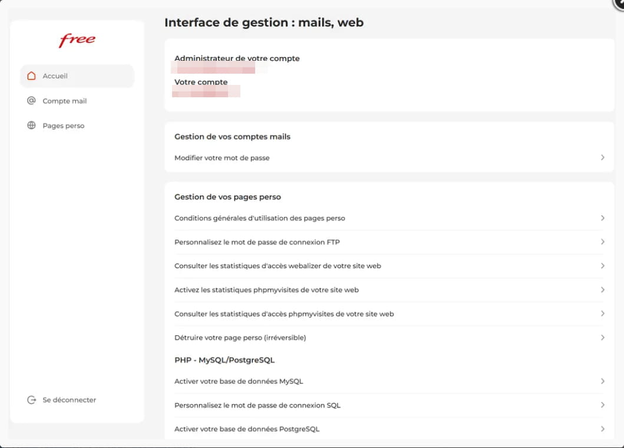Click the Se déconnecter logout icon
This screenshot has width=624, height=448.
32,400
